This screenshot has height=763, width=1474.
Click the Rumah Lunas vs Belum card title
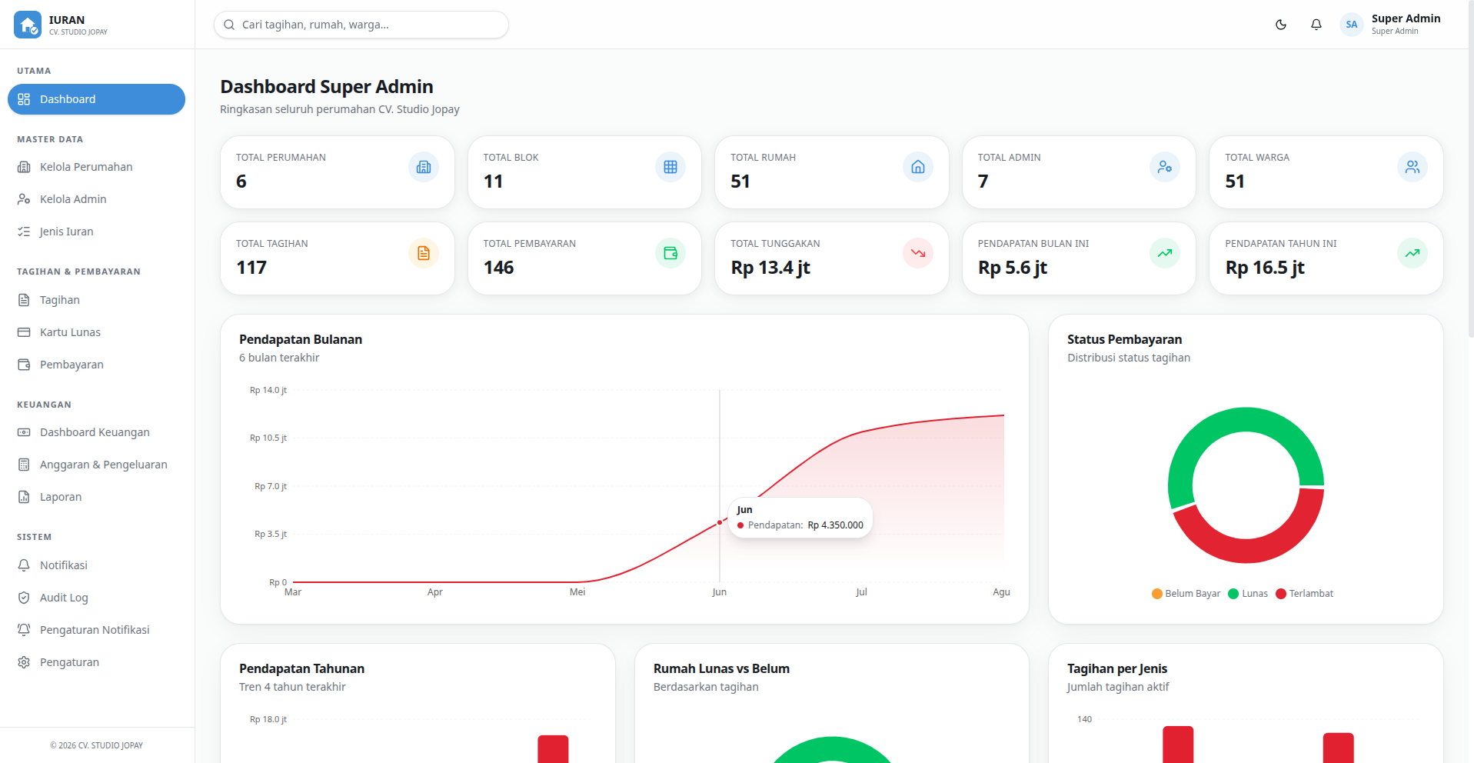[x=721, y=668]
